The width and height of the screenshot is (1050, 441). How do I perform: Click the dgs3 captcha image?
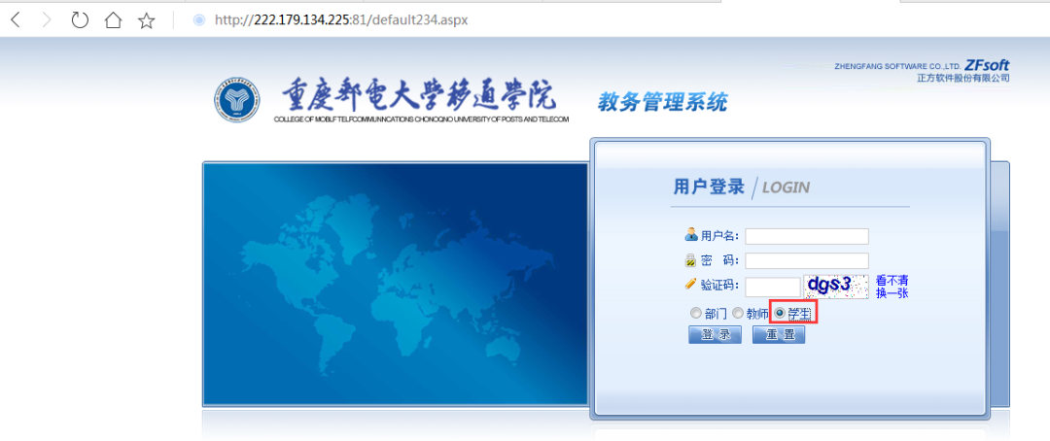click(x=835, y=287)
